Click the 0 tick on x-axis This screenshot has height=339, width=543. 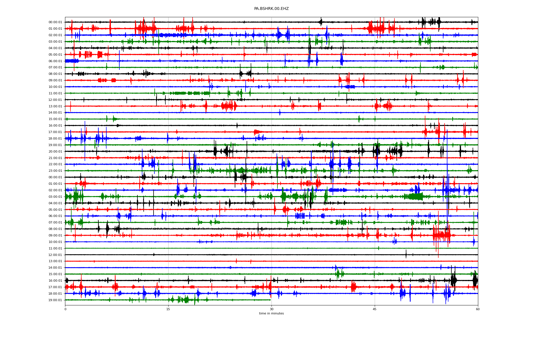click(x=65, y=309)
